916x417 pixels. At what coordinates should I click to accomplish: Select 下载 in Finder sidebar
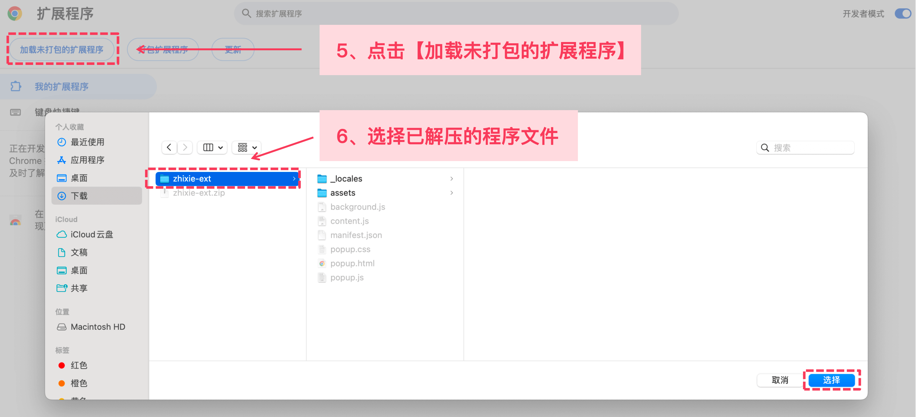[x=97, y=195]
